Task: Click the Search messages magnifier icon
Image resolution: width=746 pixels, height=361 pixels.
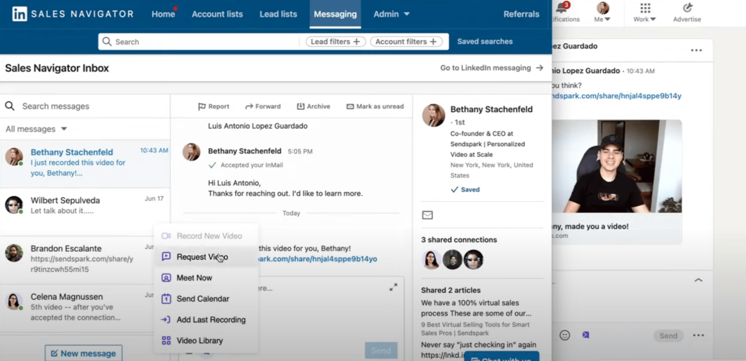Action: tap(10, 106)
